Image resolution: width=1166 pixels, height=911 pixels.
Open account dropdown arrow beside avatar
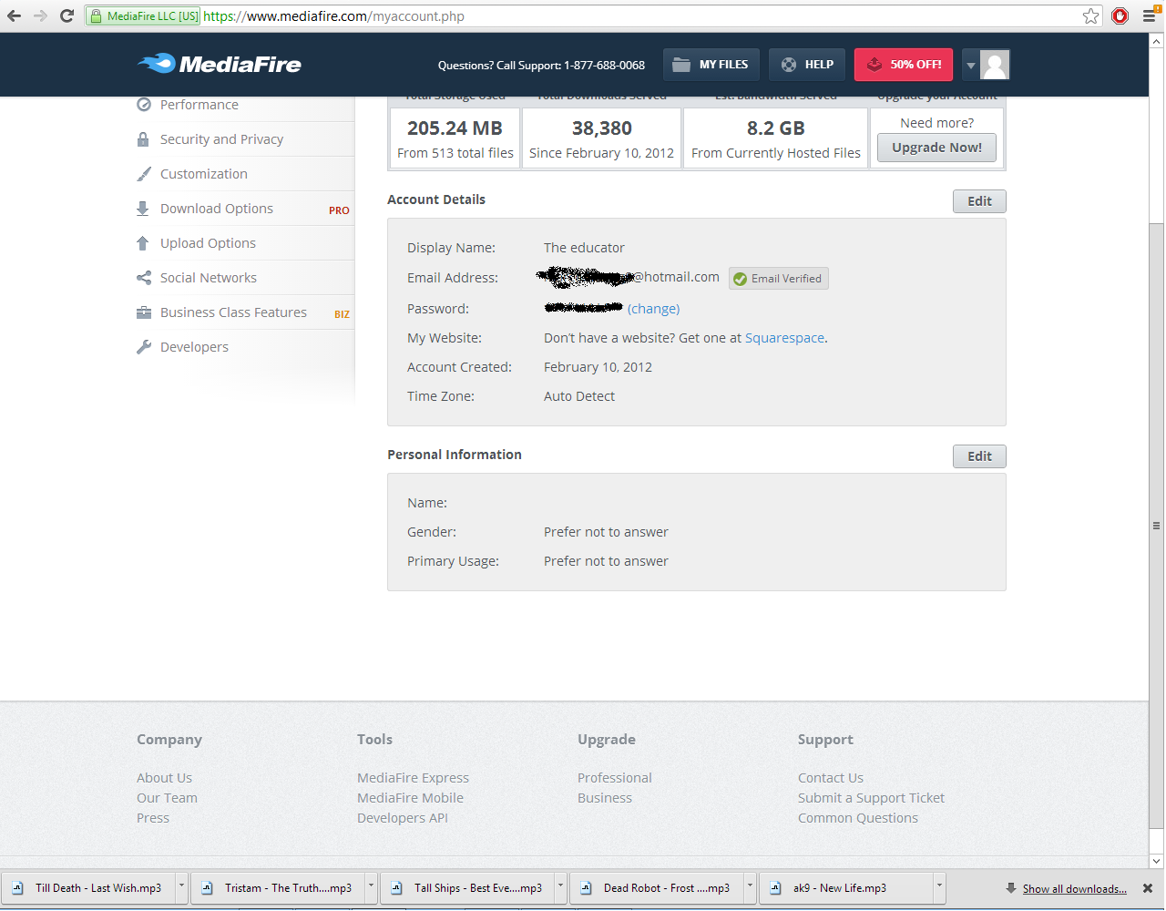point(971,65)
